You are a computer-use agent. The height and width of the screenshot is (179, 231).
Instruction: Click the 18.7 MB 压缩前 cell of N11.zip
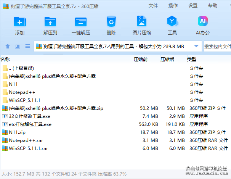click(149, 132)
